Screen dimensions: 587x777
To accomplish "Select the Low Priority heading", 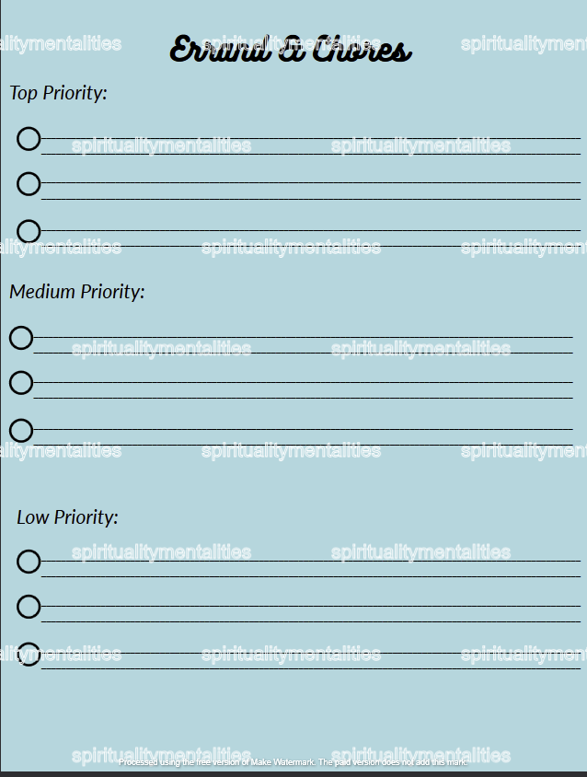I will click(68, 517).
